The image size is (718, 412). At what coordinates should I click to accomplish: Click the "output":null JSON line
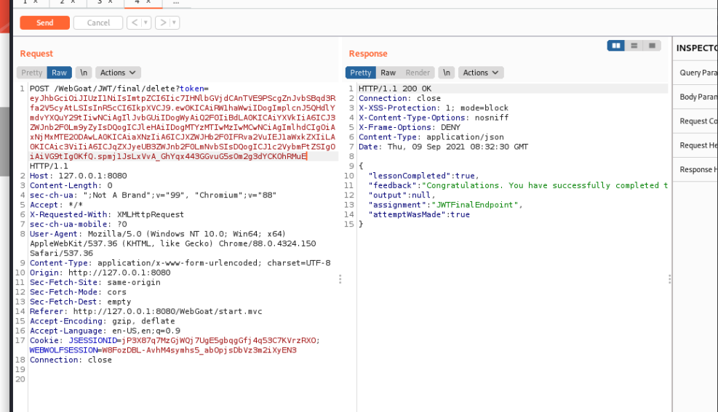(x=402, y=195)
